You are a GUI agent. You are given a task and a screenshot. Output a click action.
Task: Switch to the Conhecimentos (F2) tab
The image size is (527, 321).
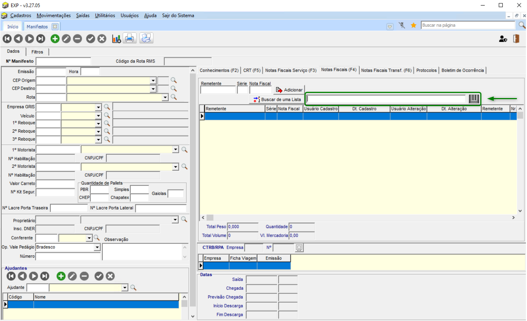coord(219,70)
